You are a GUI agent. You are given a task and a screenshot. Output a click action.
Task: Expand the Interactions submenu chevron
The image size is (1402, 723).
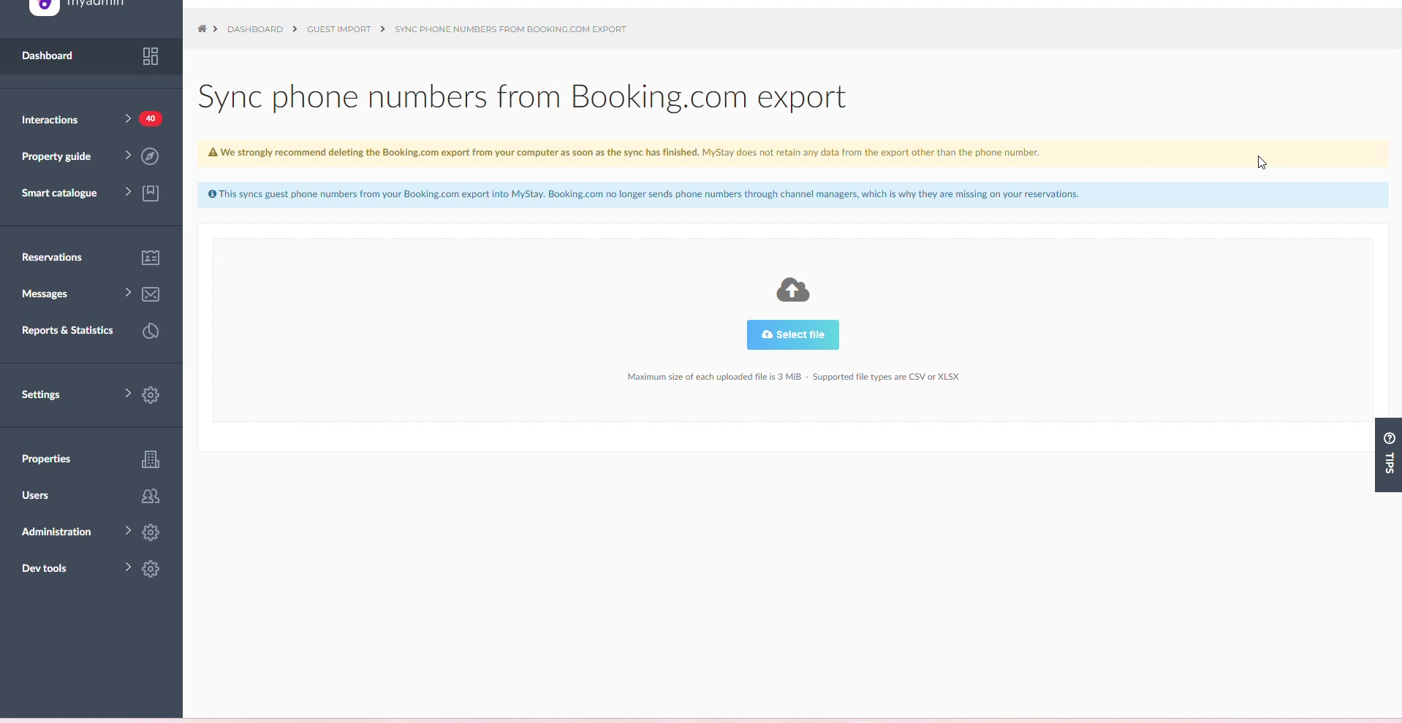click(x=128, y=118)
